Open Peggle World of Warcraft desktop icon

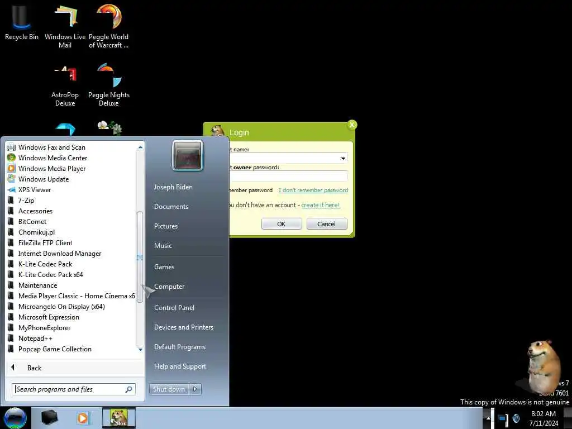tap(109, 26)
